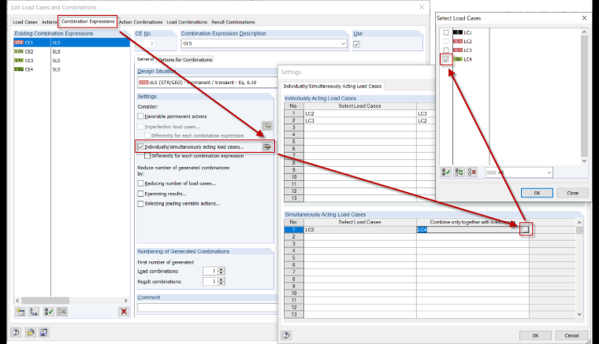Open settings for individually/simultaneously acting load cases

point(266,146)
